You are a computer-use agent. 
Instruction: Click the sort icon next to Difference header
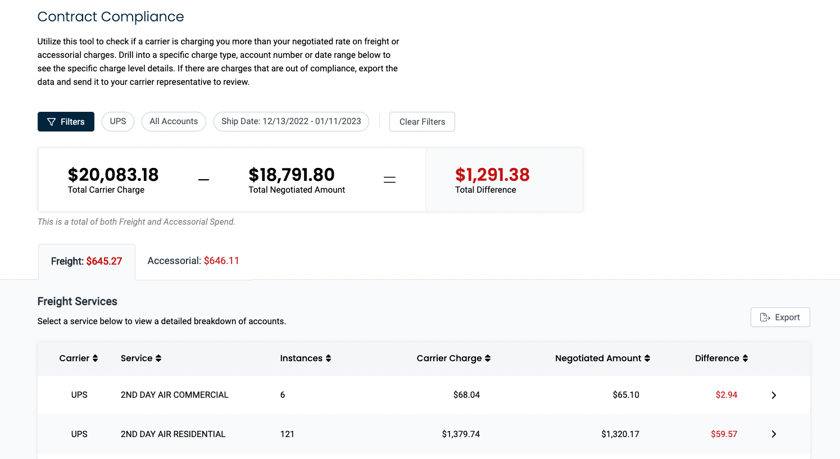(744, 358)
